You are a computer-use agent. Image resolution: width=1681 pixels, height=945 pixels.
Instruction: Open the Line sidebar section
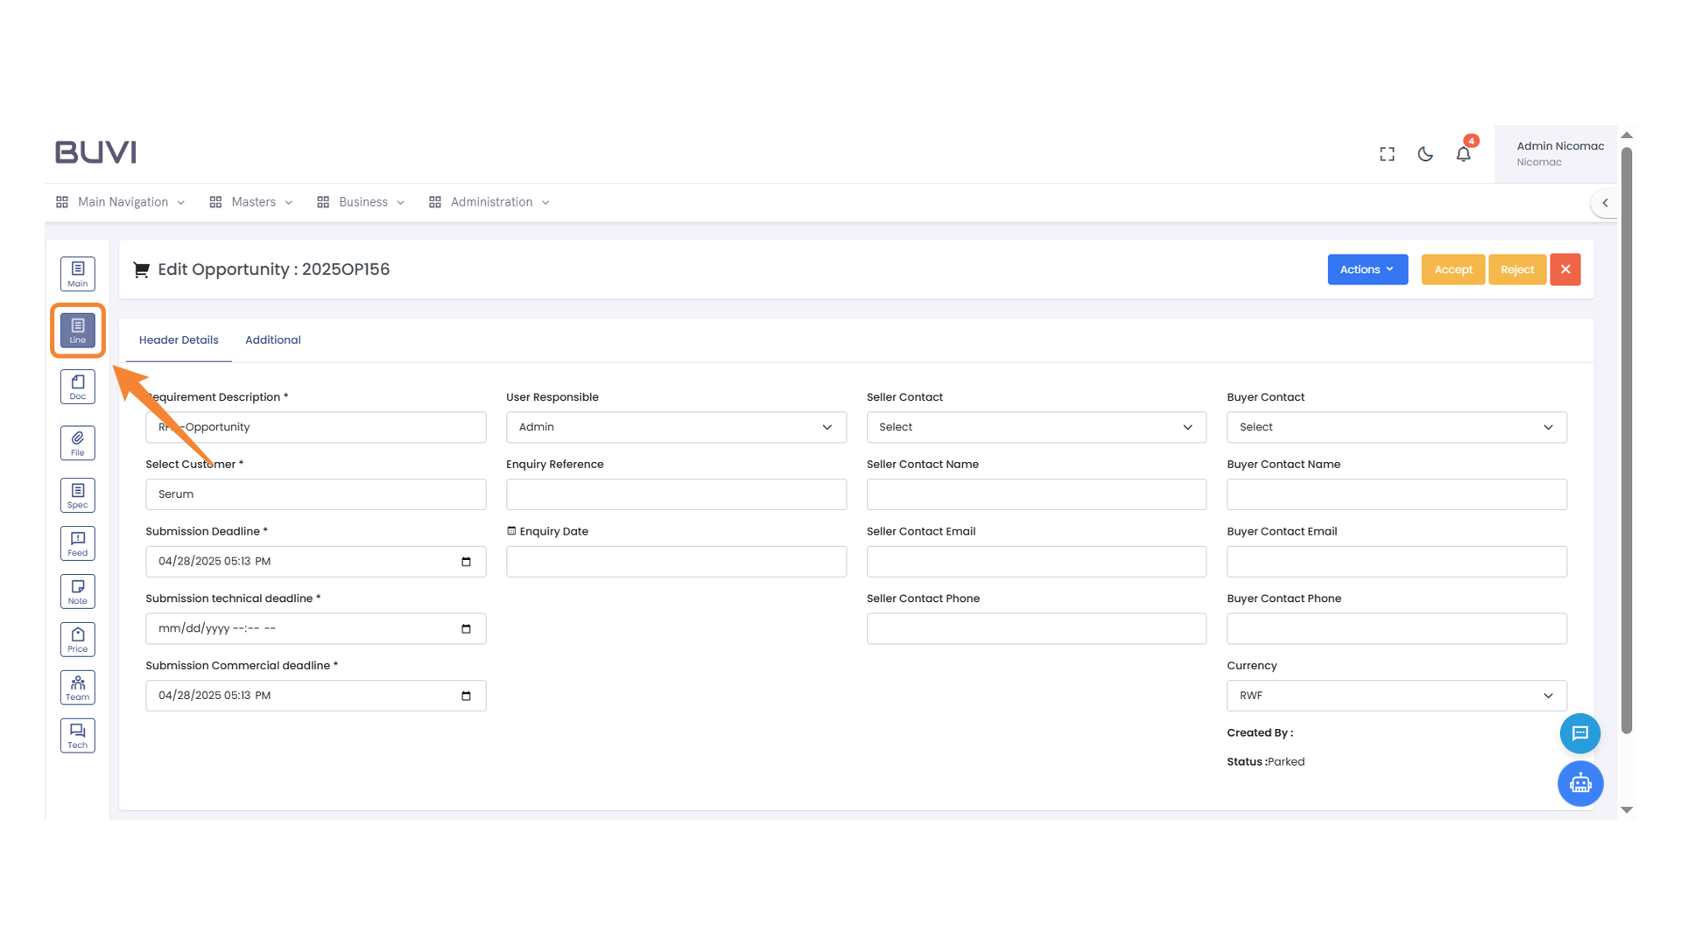click(78, 331)
